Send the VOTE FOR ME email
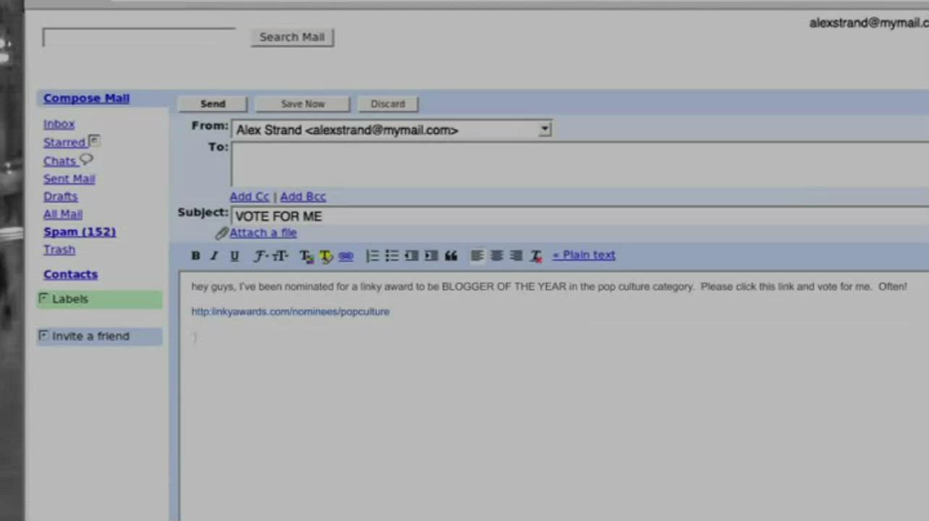Screen dimensions: 929x521 [x=213, y=103]
